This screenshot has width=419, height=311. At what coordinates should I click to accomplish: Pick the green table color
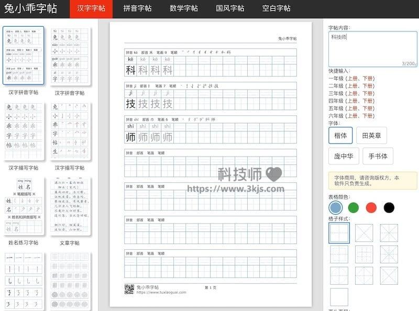click(353, 208)
